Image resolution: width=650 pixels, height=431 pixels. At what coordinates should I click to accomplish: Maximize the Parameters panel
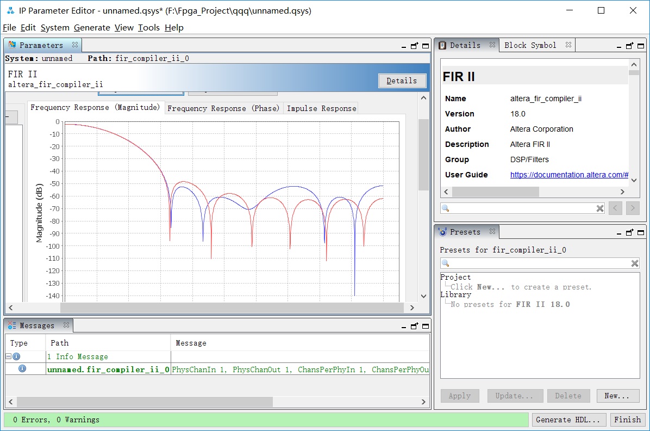(x=426, y=46)
